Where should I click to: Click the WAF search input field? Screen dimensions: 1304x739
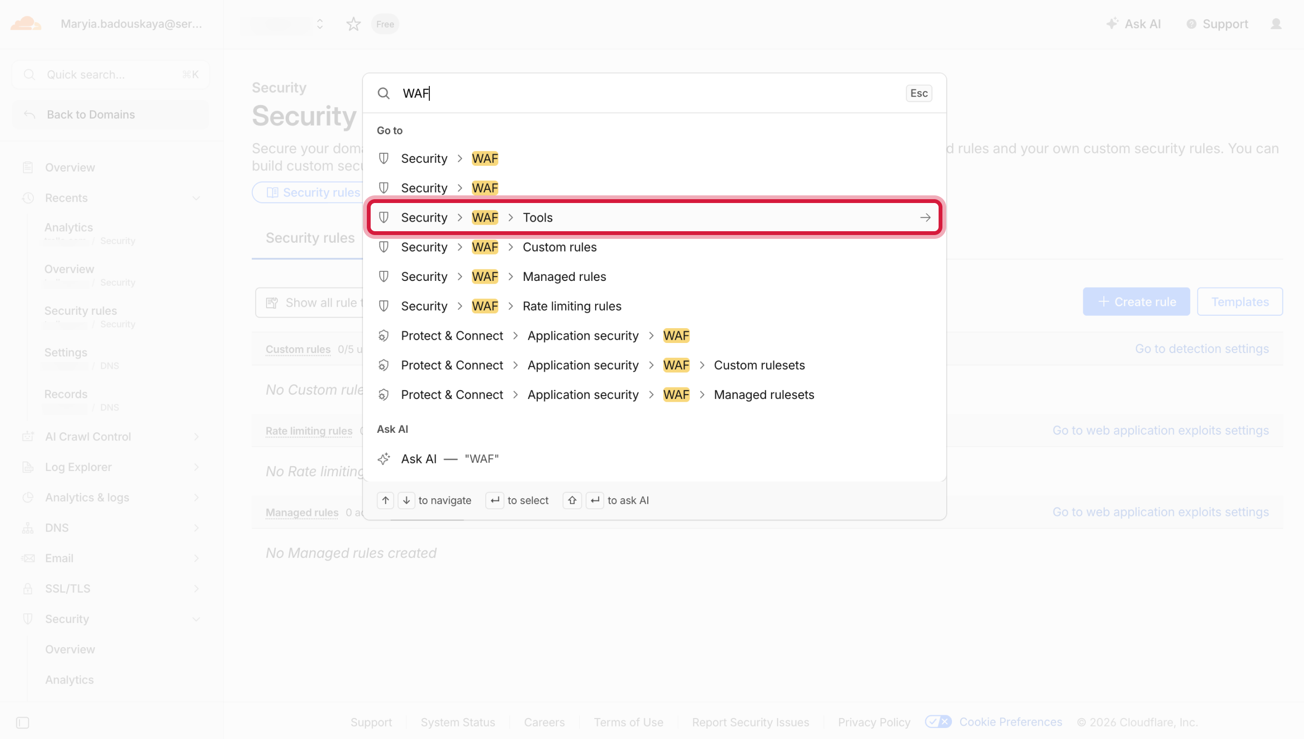(x=650, y=94)
